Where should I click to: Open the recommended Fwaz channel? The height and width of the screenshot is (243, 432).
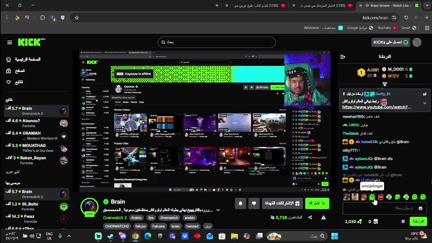tap(36, 219)
